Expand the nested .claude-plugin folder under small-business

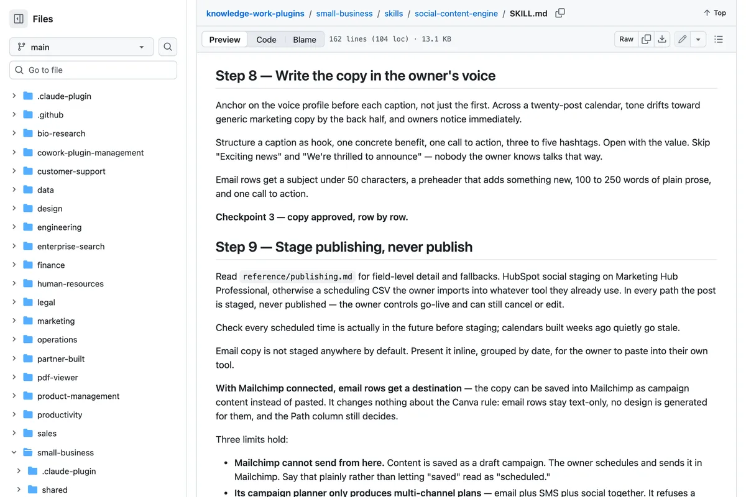[19, 471]
